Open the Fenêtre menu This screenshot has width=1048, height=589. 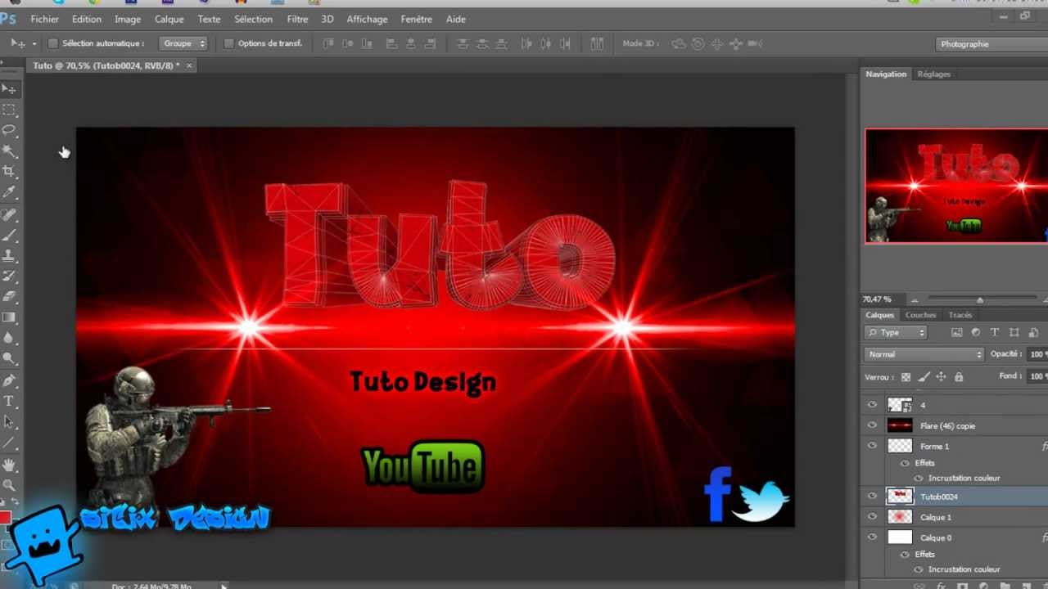pos(417,19)
